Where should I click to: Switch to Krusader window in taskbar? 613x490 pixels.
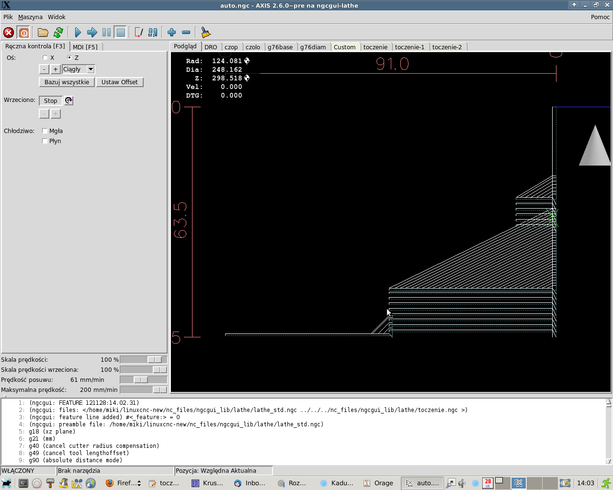pyautogui.click(x=207, y=483)
